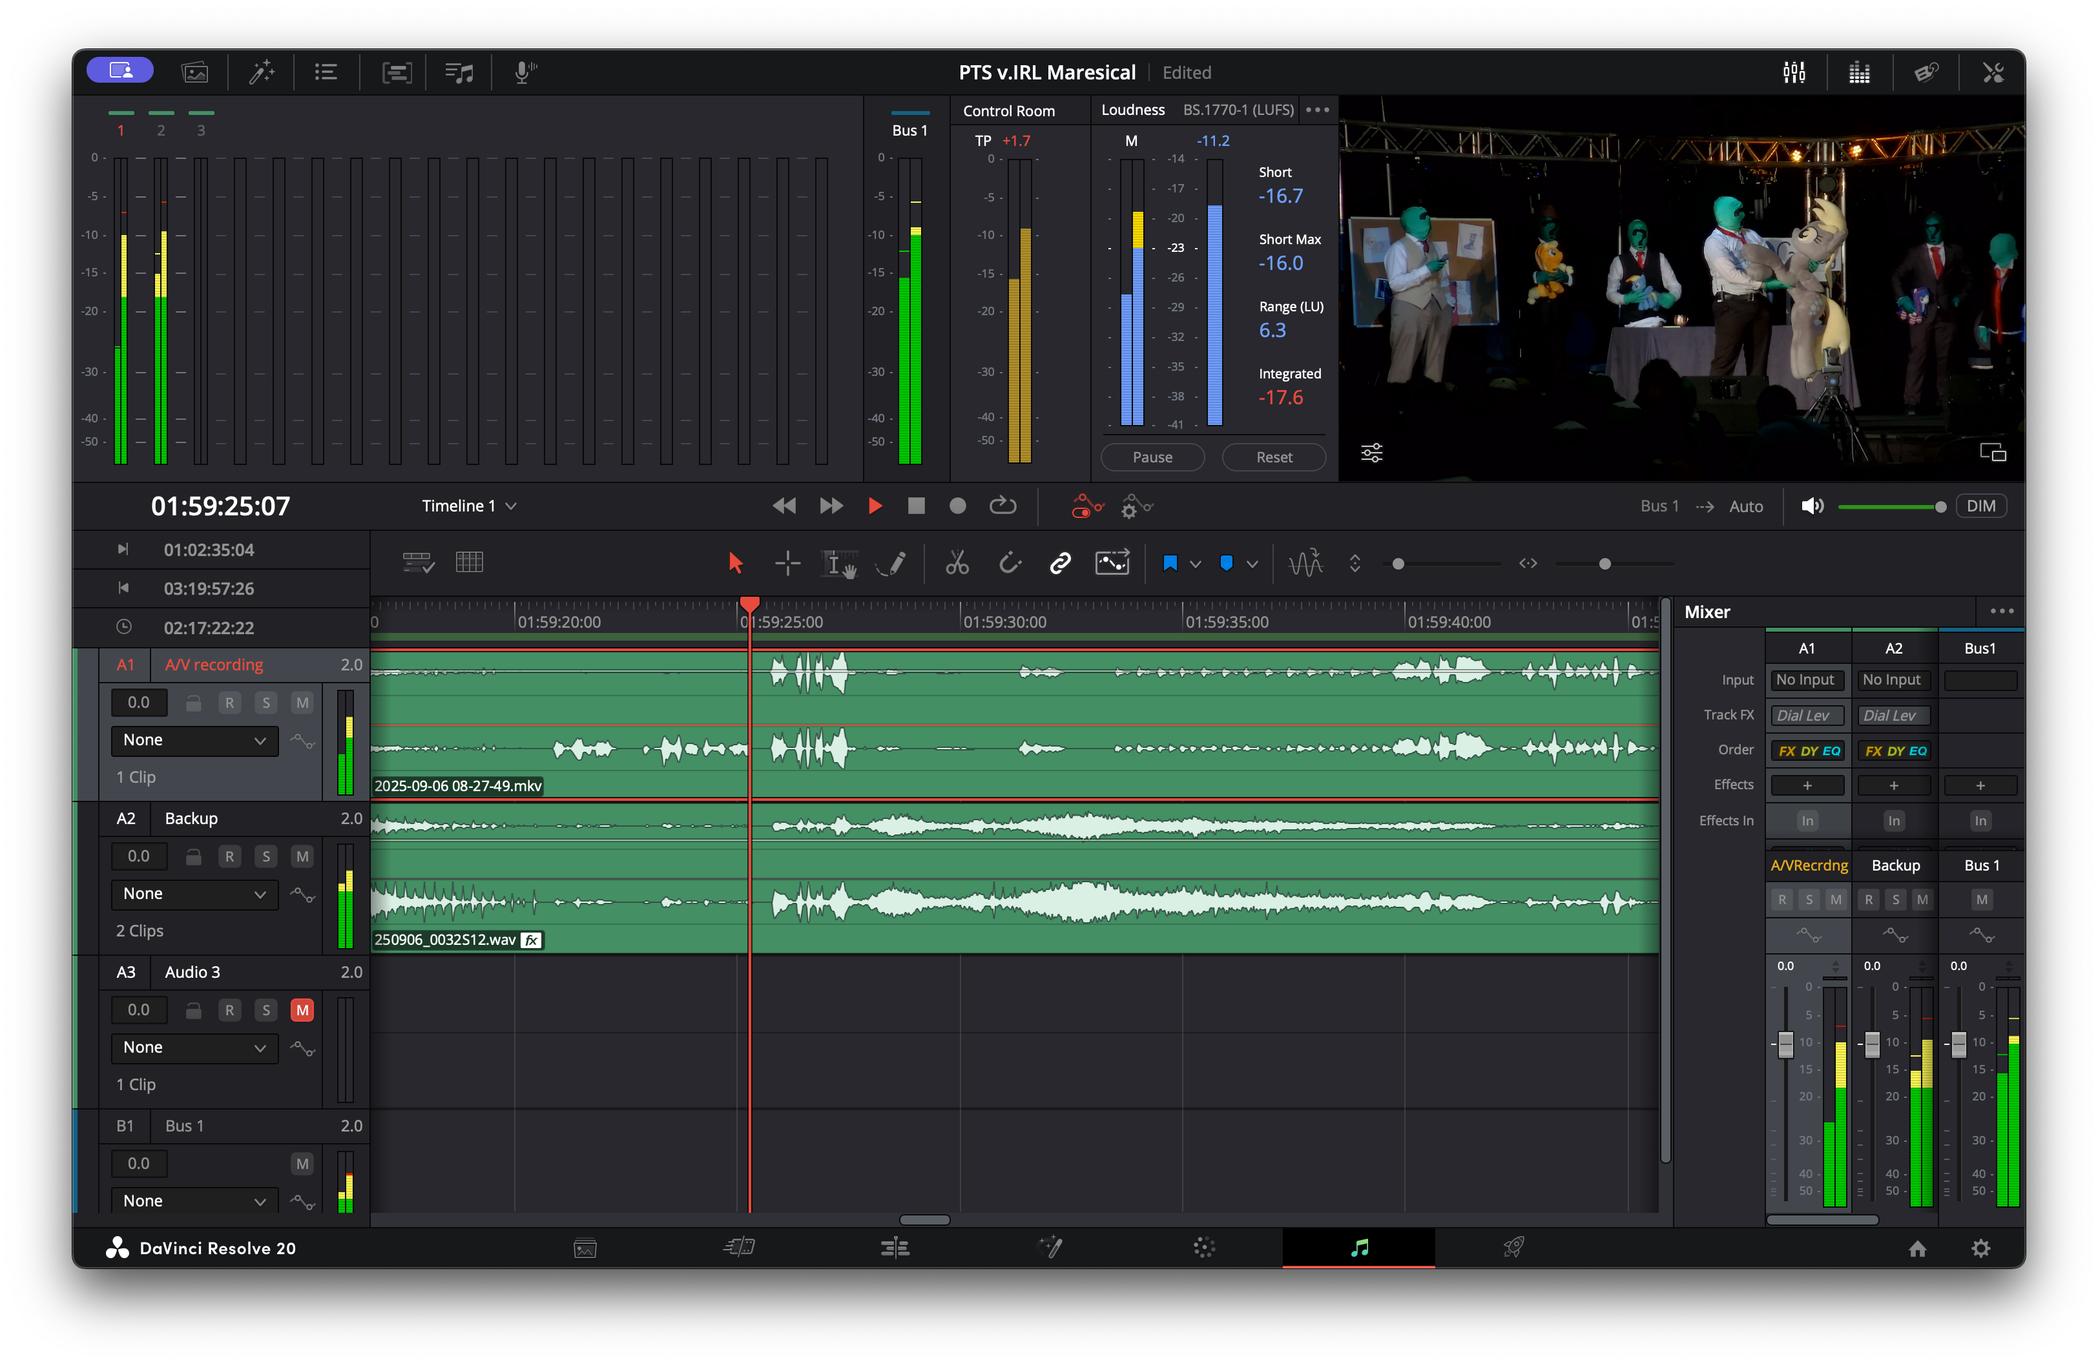Unmute the Audio 3 track
Screen dimensions: 2098x1364
[x=302, y=1010]
